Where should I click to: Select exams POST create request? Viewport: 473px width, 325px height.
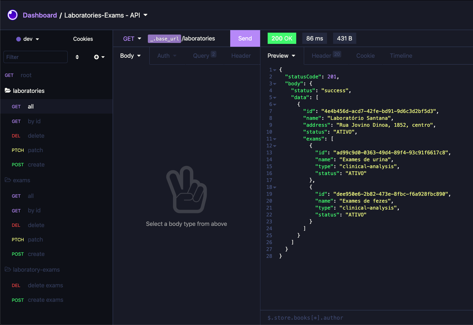pos(57,254)
